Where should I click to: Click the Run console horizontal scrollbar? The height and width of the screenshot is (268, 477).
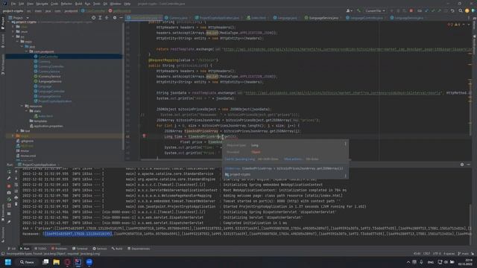(42, 243)
